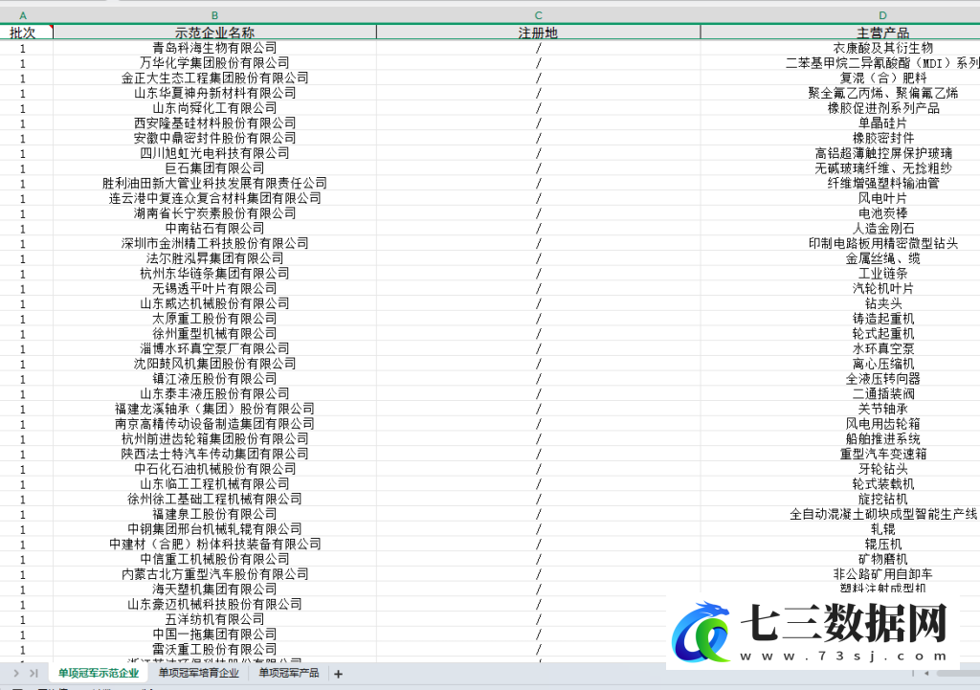Viewport: 980px width, 690px height.
Task: Click cell 中国一拖集团有限公司
Action: click(x=214, y=634)
